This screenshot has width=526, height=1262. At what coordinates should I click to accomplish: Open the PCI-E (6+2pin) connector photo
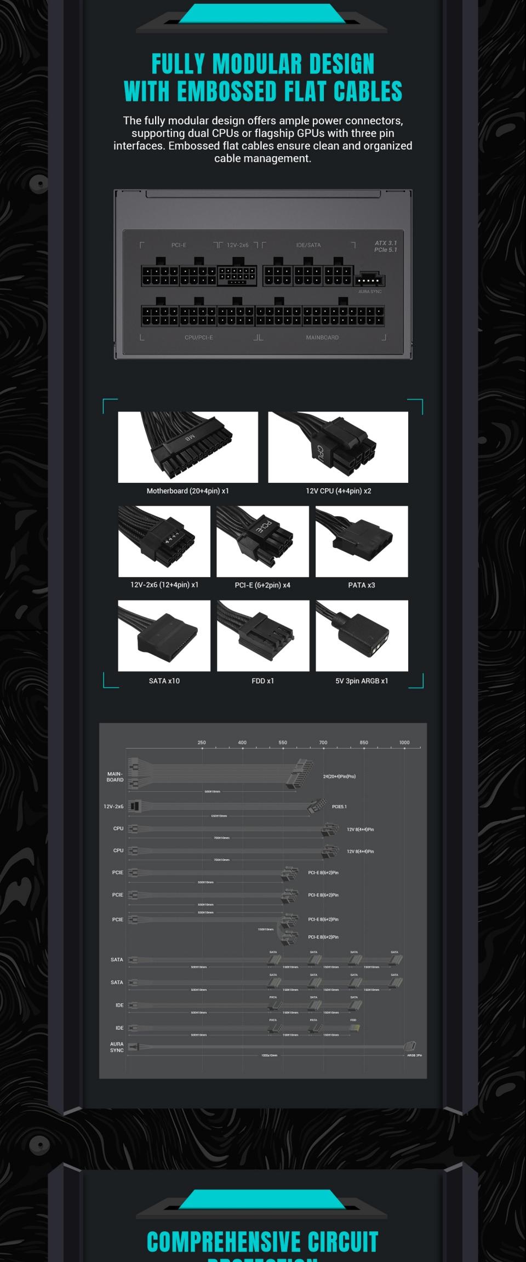tap(262, 541)
